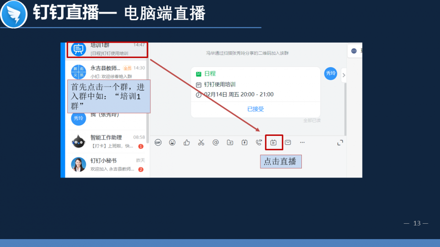Open the 永吉县教师 group conversation

pos(107,72)
